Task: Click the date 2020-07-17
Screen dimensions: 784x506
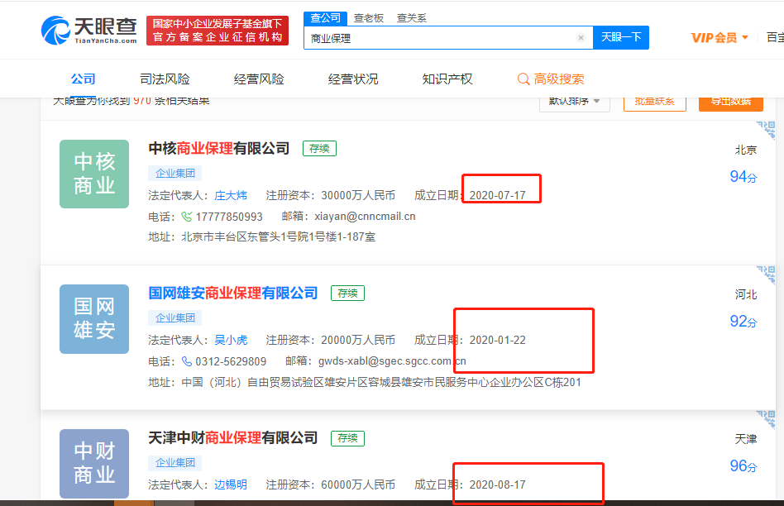Action: click(498, 195)
